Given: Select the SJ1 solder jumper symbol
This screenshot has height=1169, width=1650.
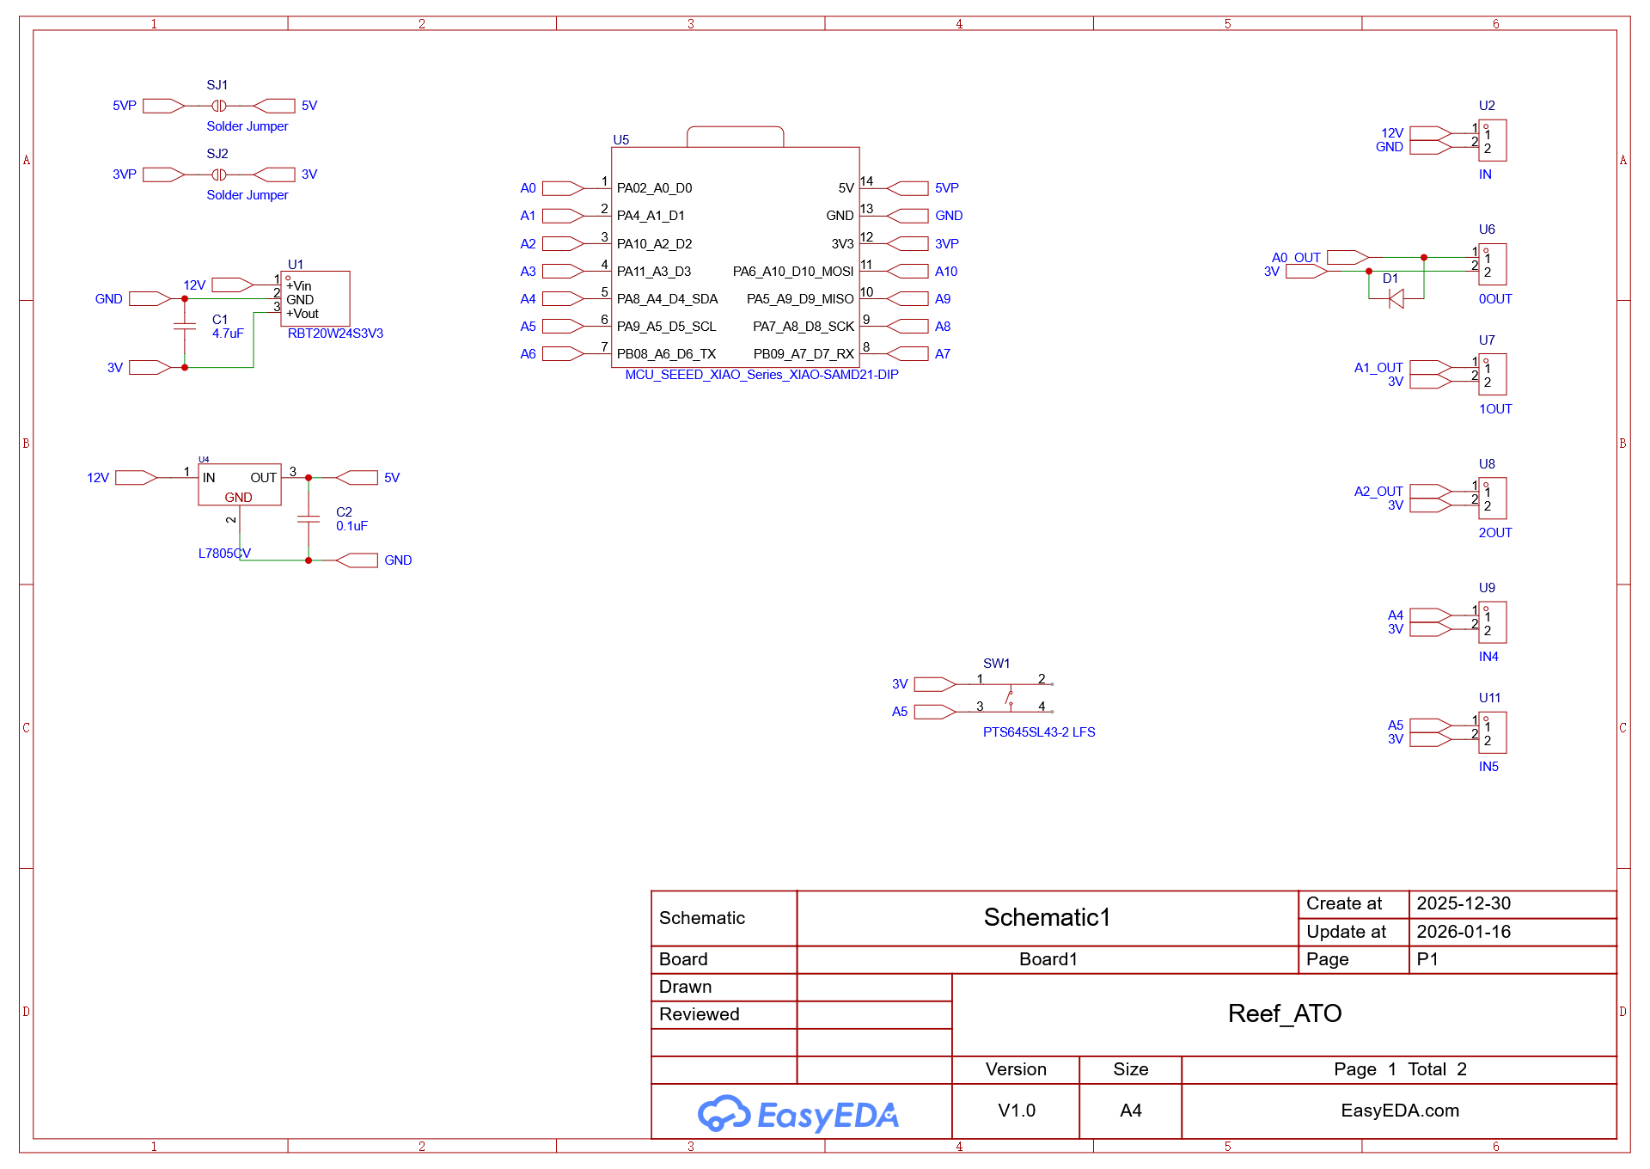Looking at the screenshot, I should coord(219,106).
